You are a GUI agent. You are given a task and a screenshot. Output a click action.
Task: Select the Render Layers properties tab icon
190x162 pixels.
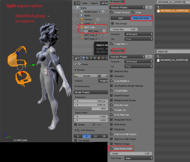tap(87, 58)
